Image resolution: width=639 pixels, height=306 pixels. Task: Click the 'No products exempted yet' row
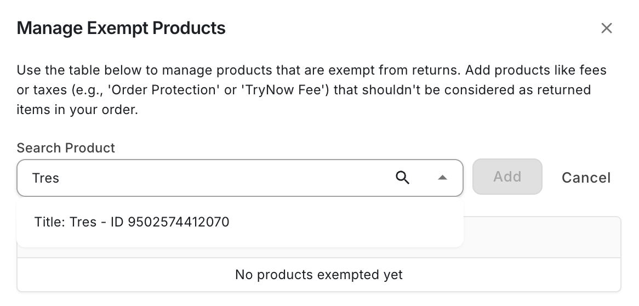tap(318, 274)
